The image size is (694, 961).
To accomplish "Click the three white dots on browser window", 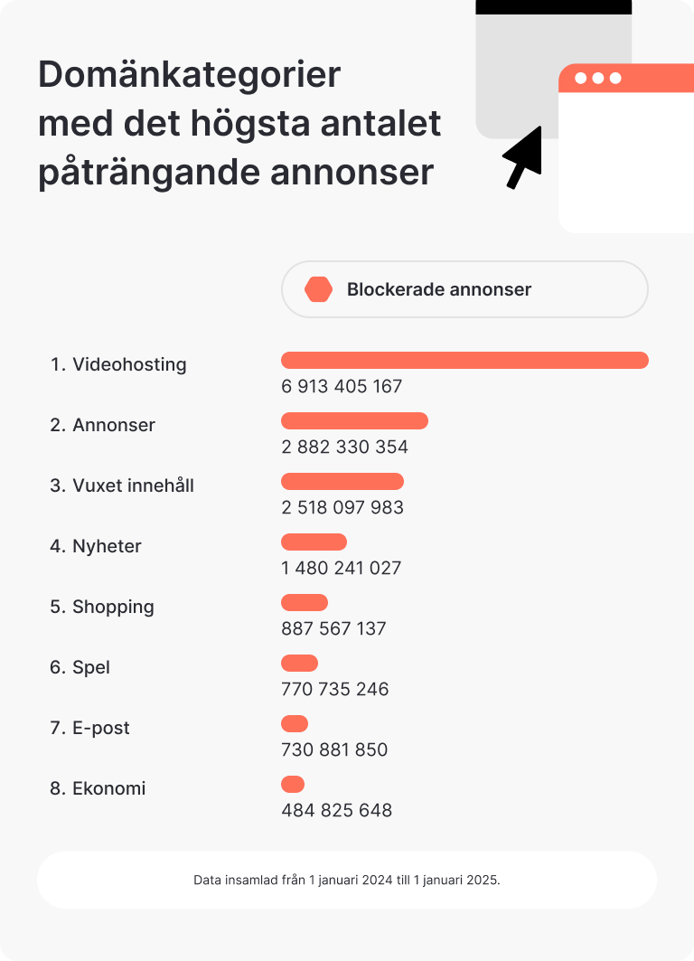I will [598, 79].
